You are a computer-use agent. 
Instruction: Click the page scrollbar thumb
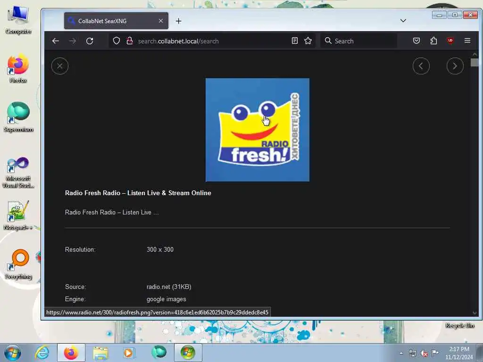475,63
